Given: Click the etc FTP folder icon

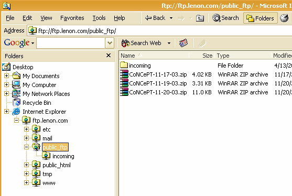Looking at the screenshot, I should 36,129.
